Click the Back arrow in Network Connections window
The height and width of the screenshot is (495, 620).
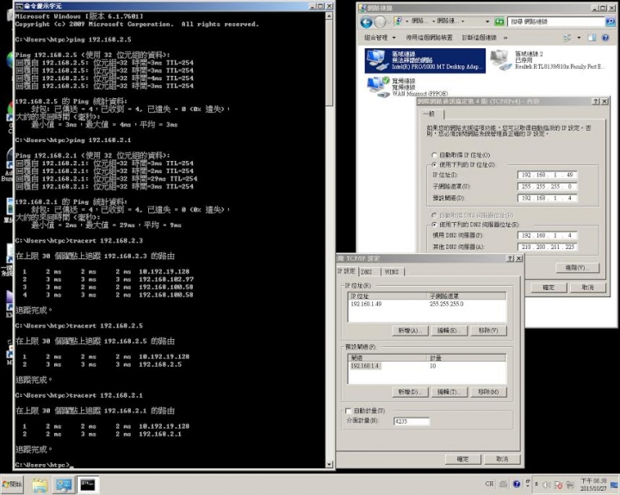point(367,22)
